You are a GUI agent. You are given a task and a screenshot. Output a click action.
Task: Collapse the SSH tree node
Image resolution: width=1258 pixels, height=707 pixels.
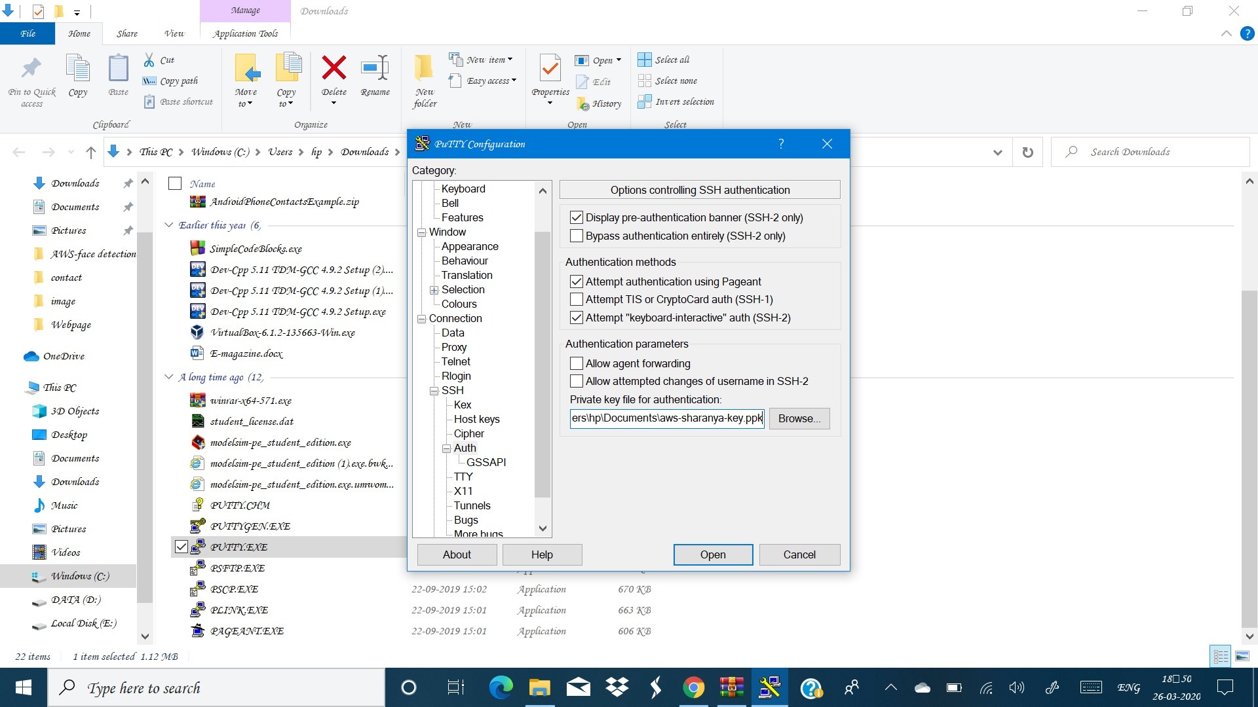434,391
